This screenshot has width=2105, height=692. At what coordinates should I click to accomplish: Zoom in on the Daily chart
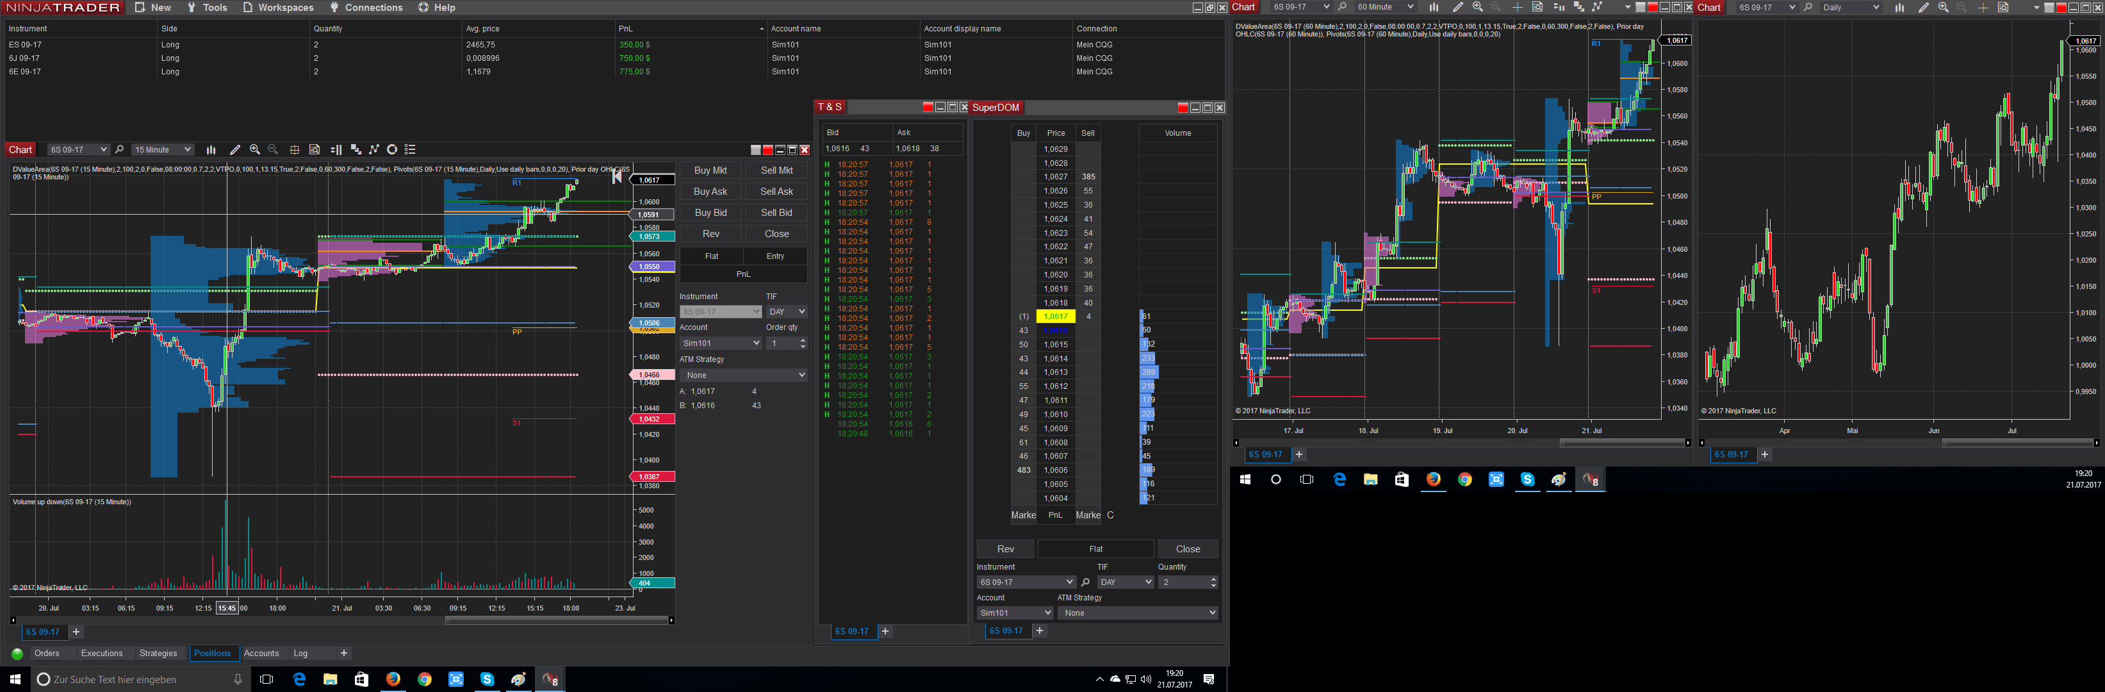coord(1943,7)
